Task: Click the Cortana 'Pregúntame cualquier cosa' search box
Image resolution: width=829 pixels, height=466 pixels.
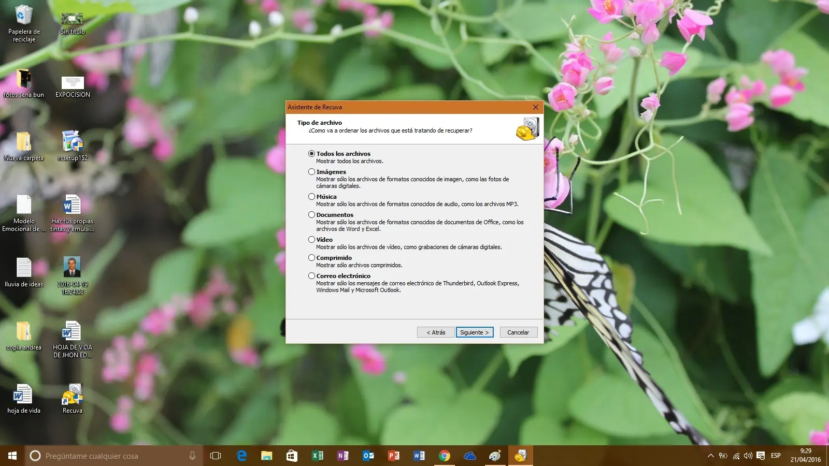Action: 114,456
